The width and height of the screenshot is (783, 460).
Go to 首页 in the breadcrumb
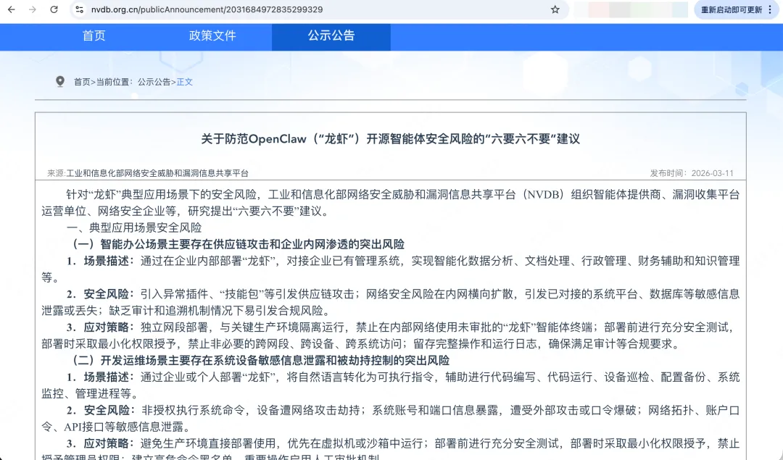(82, 82)
